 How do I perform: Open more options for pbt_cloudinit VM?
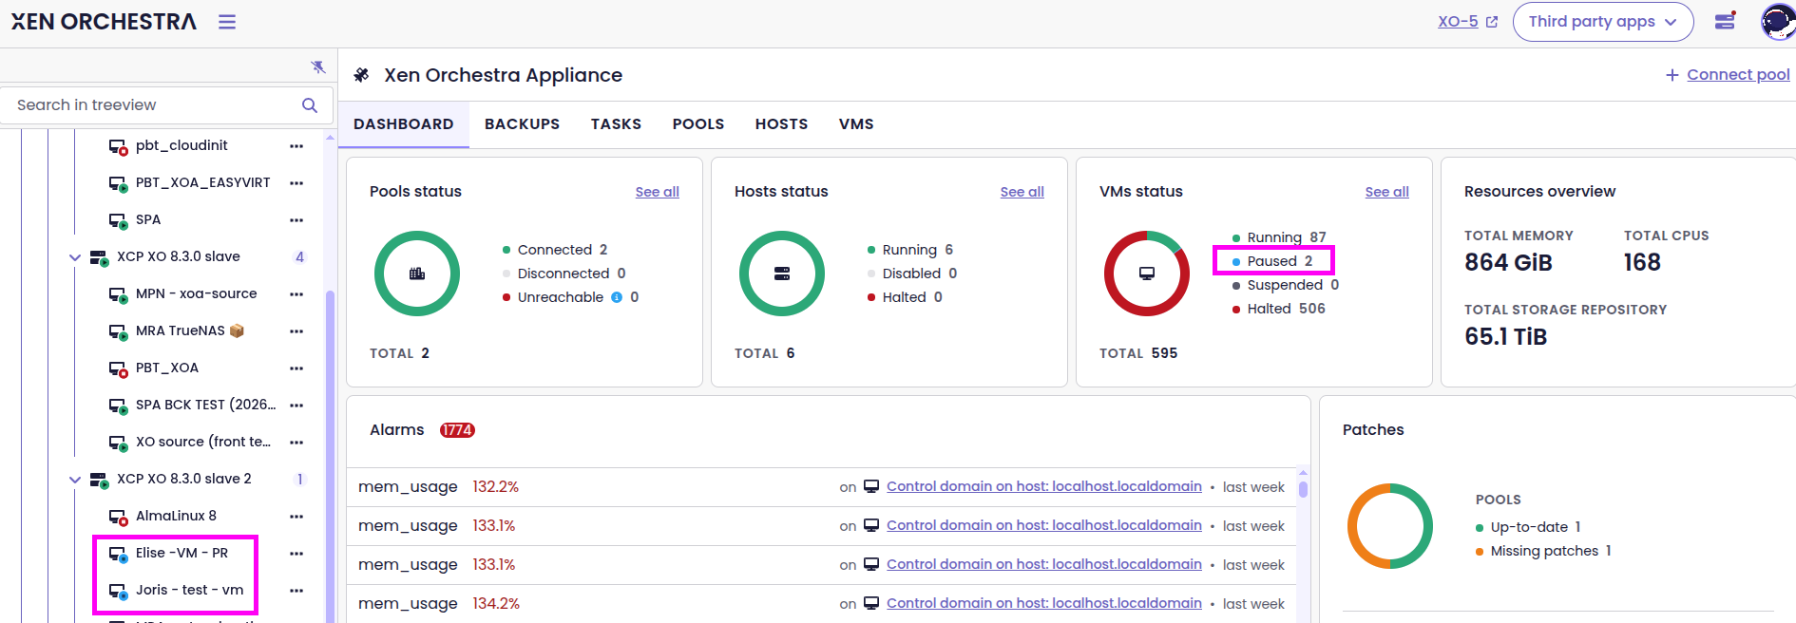click(x=296, y=146)
